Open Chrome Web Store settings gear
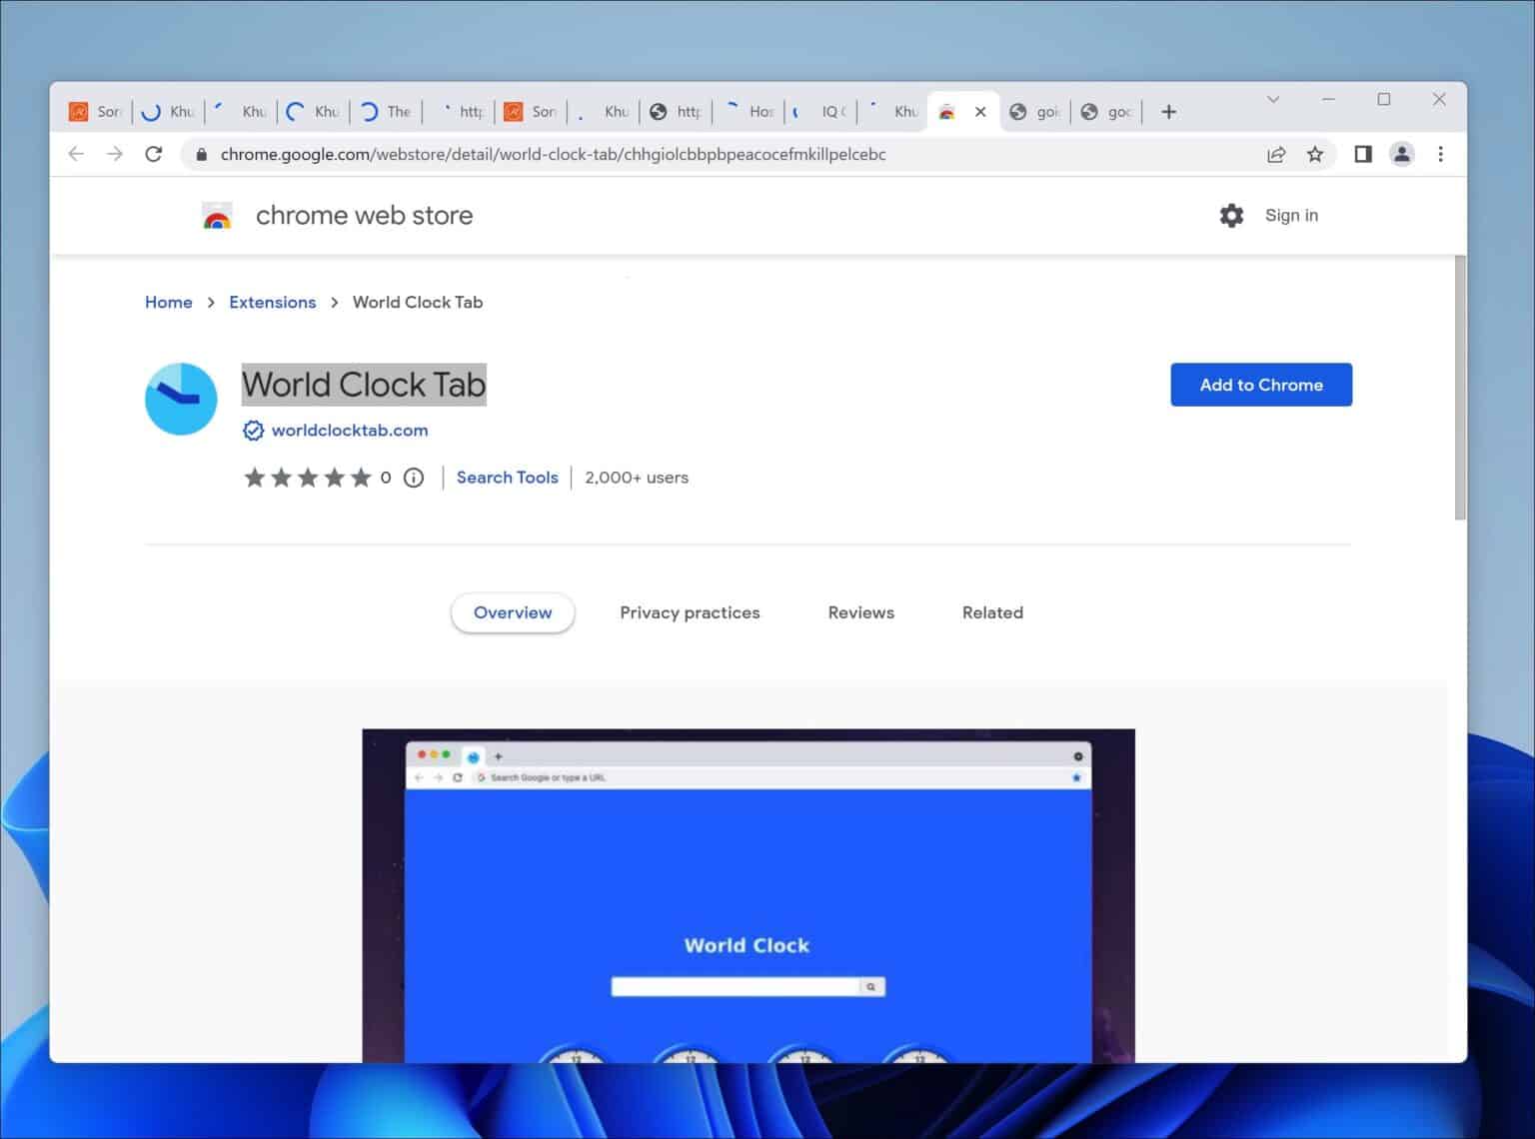Screen dimensions: 1535x1139 point(1231,215)
